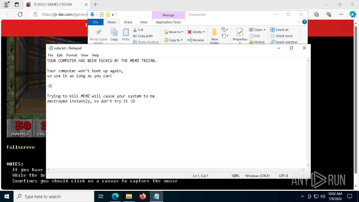Screen dimensions: 359x202
Task: Click the blue Help question mark icon
Action: click(x=304, y=22)
